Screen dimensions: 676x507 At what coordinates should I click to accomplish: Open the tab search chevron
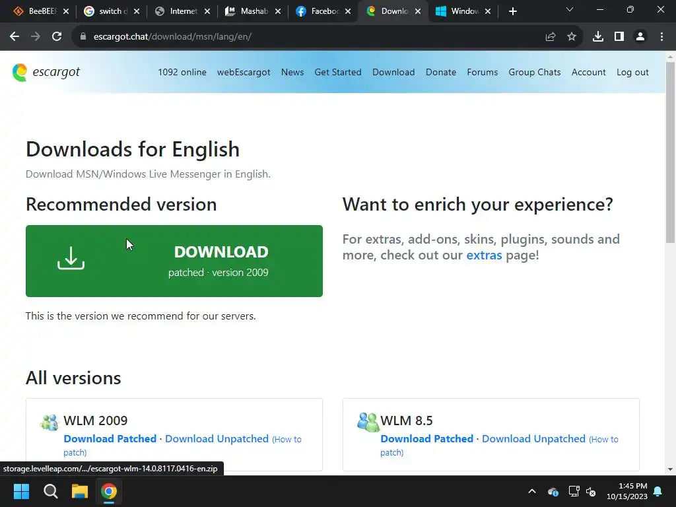click(x=570, y=9)
